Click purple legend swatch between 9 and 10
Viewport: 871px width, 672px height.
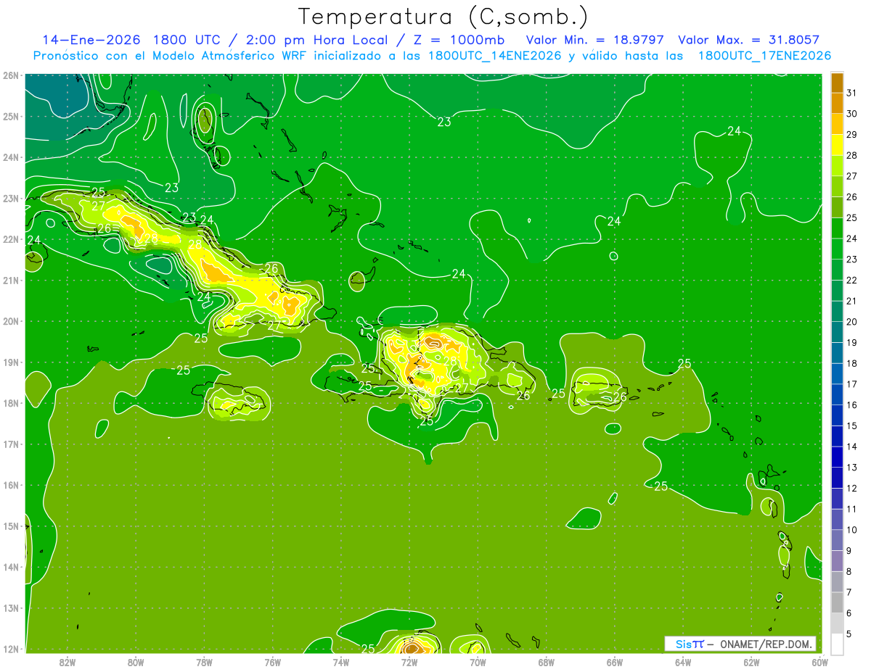[x=837, y=540]
